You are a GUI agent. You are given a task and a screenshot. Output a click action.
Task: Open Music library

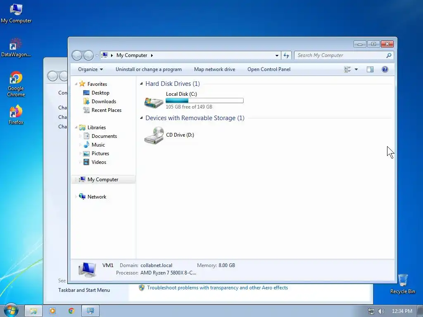tap(98, 145)
